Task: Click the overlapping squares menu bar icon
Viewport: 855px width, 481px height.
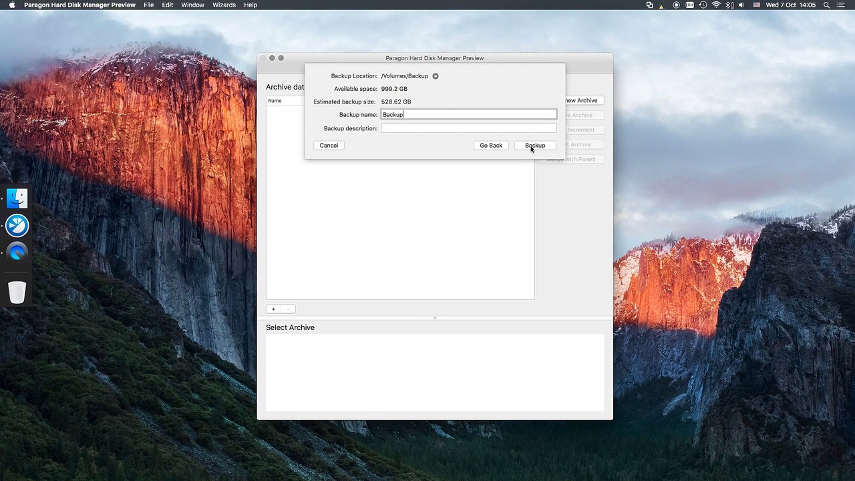Action: 650,5
